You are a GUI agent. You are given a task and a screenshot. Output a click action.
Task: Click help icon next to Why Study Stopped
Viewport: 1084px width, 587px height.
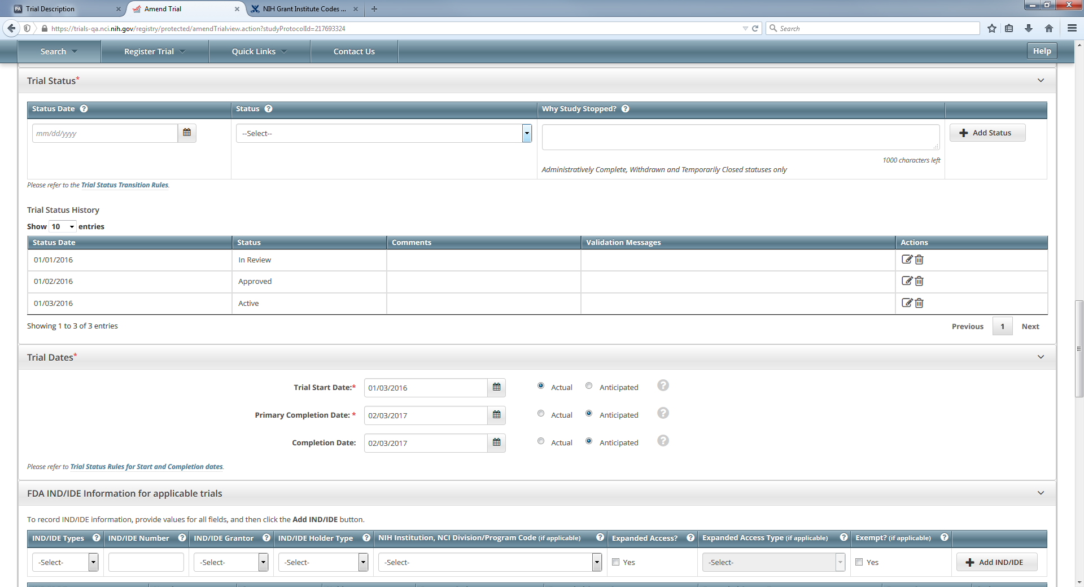pos(625,109)
